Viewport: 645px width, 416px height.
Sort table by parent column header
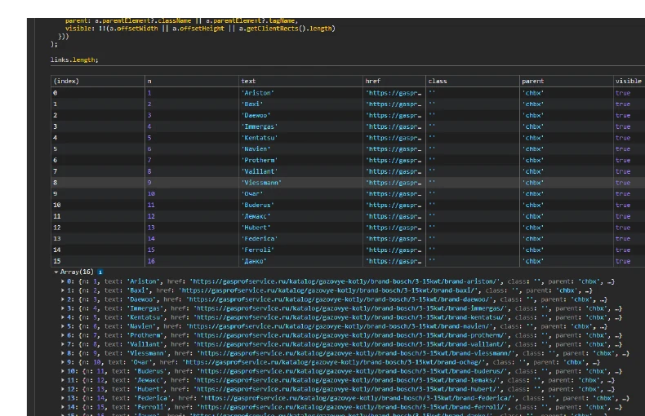pyautogui.click(x=566, y=81)
